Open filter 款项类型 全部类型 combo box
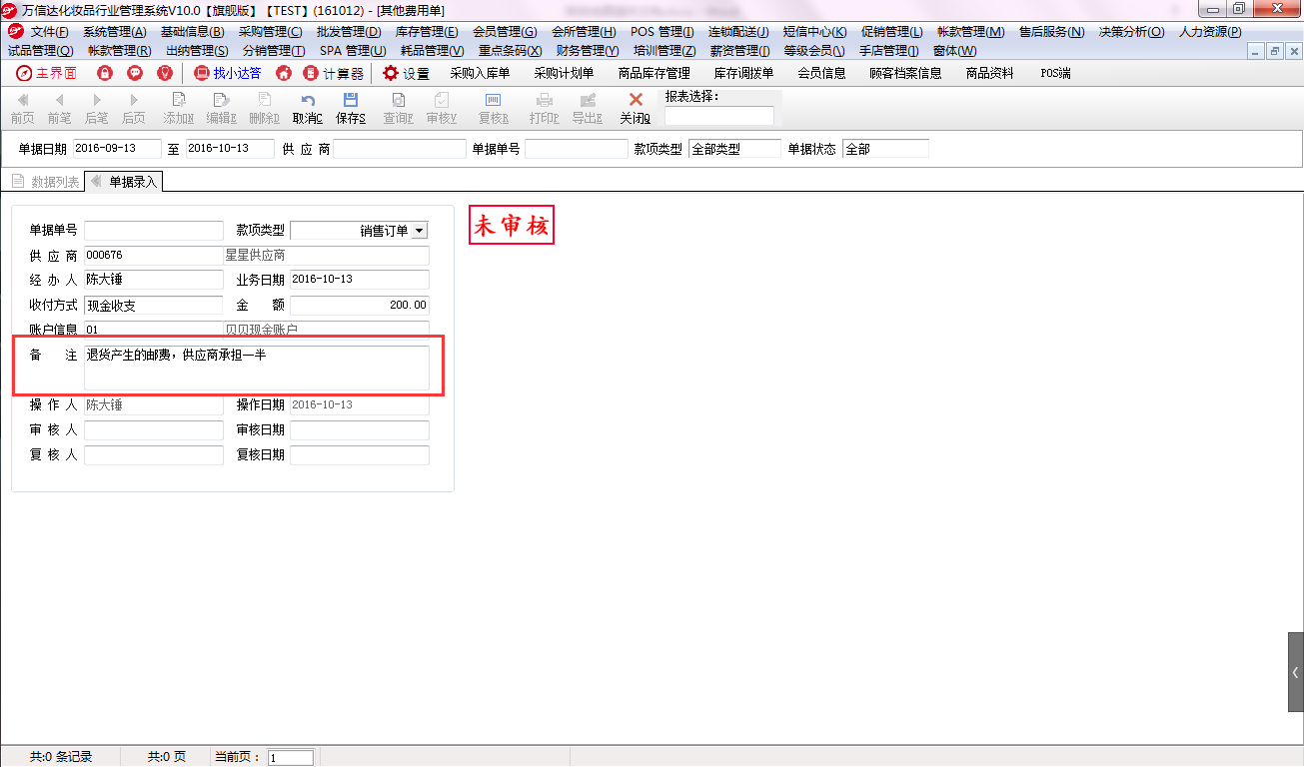The height and width of the screenshot is (767, 1304). point(734,149)
